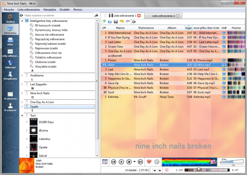Viewport: 247px width, 175px height.
Task: Click the rainbow Nyan cat analyzer
Action: tap(189, 162)
